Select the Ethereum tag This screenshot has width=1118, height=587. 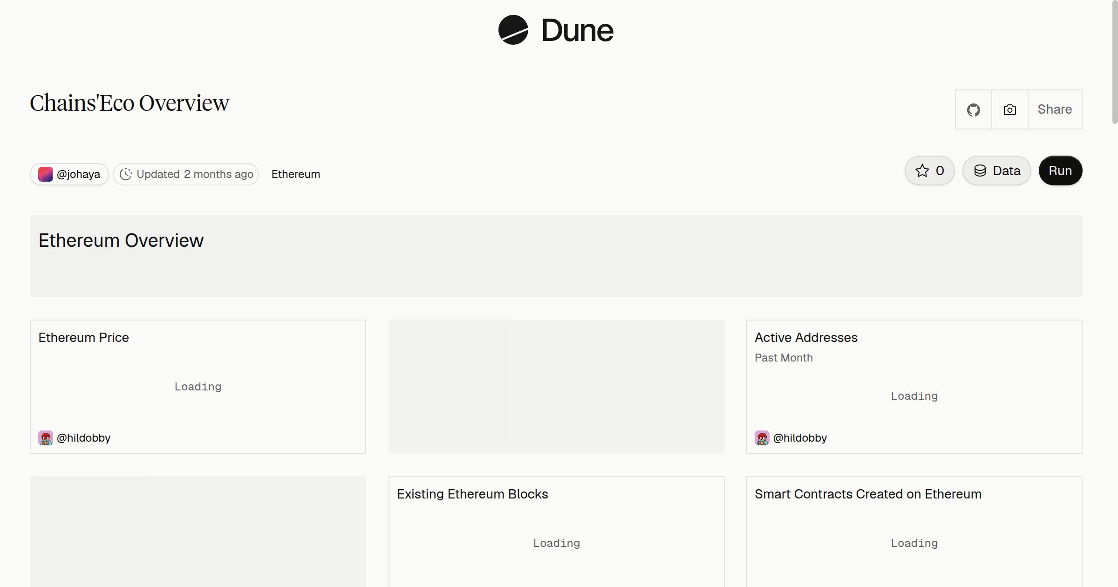click(296, 174)
